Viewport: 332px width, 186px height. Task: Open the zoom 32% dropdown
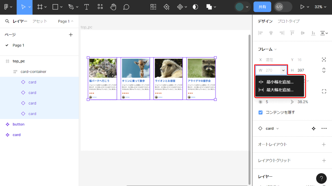pos(320,7)
